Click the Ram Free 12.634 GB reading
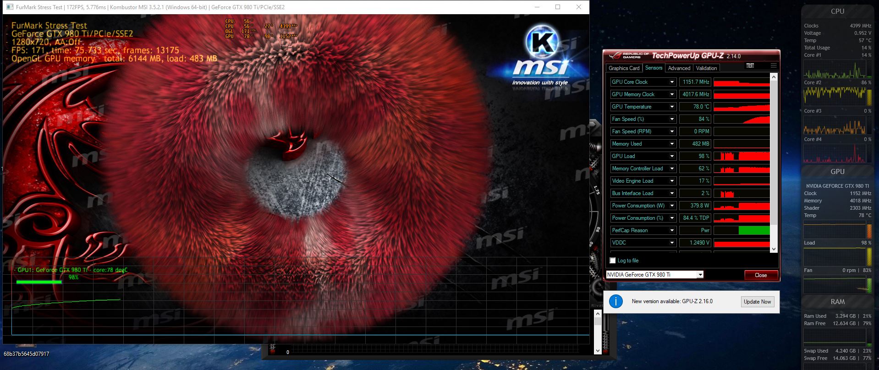Image resolution: width=879 pixels, height=370 pixels. click(838, 323)
